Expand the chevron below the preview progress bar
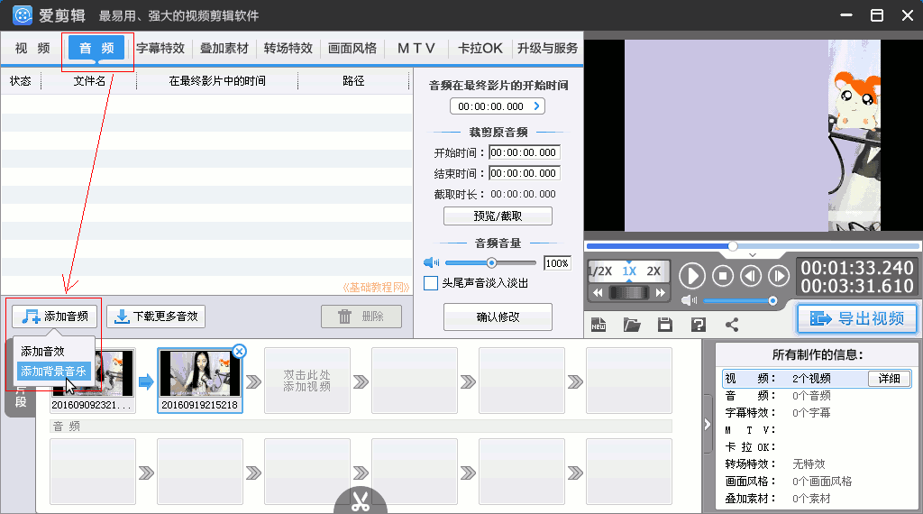This screenshot has width=923, height=514. click(753, 255)
